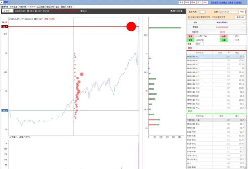
Task: Click the red 買家 section heading
Action: point(190,48)
